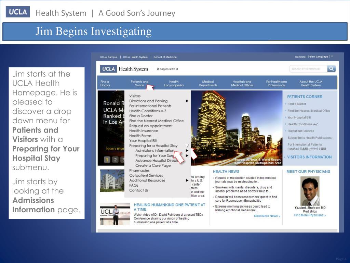Select Preparing for a Hospital Stay entry
This screenshot has height=263, width=350.
(x=153, y=146)
